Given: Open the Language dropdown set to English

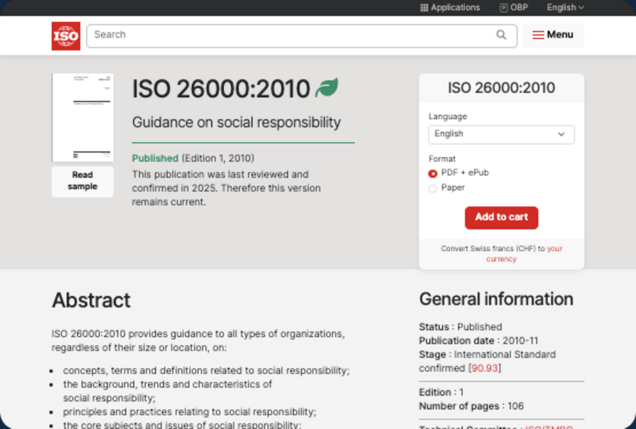Looking at the screenshot, I should 501,134.
